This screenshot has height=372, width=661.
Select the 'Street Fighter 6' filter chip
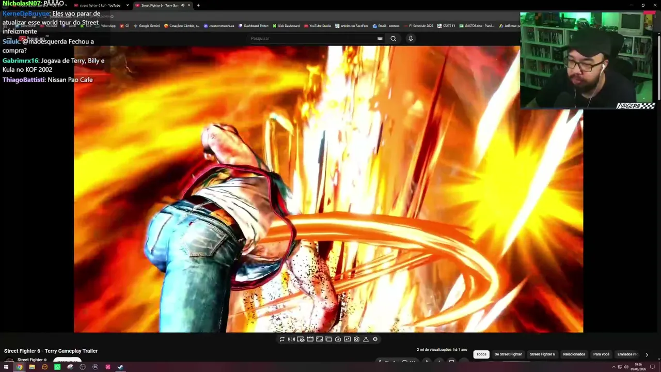point(542,354)
